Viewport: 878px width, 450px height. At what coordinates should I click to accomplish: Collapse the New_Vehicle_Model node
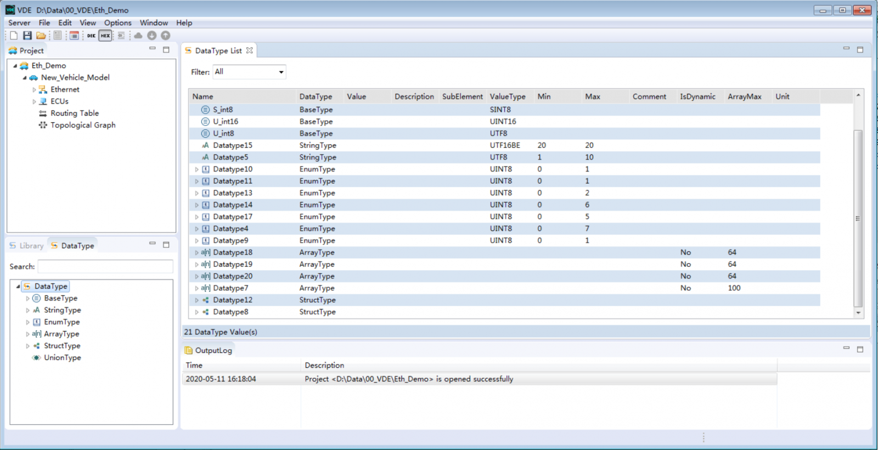25,78
